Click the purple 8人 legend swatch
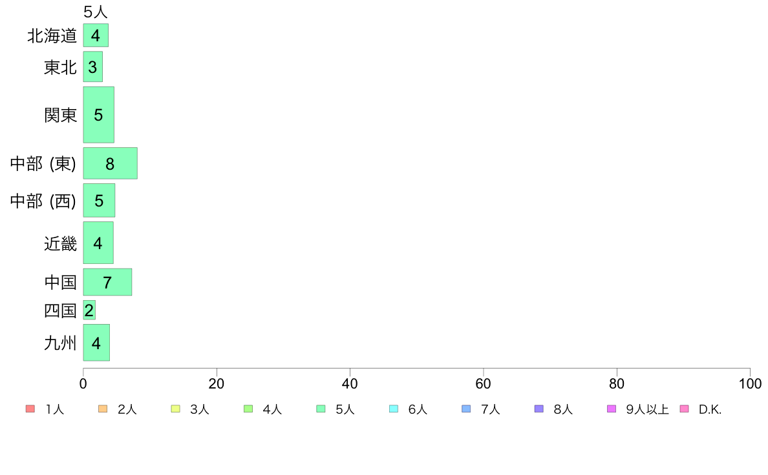 click(x=539, y=409)
